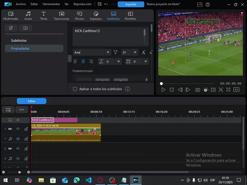Open the Ver menu
The image size is (247, 185).
66,4
